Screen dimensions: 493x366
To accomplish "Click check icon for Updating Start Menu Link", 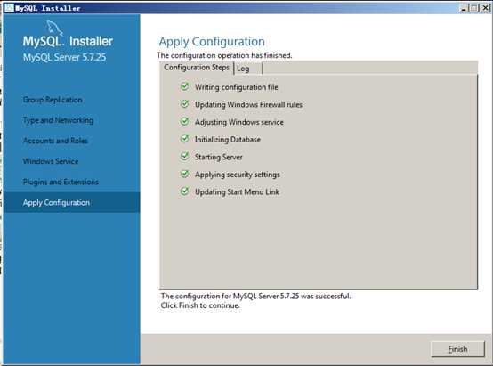I will pyautogui.click(x=184, y=191).
